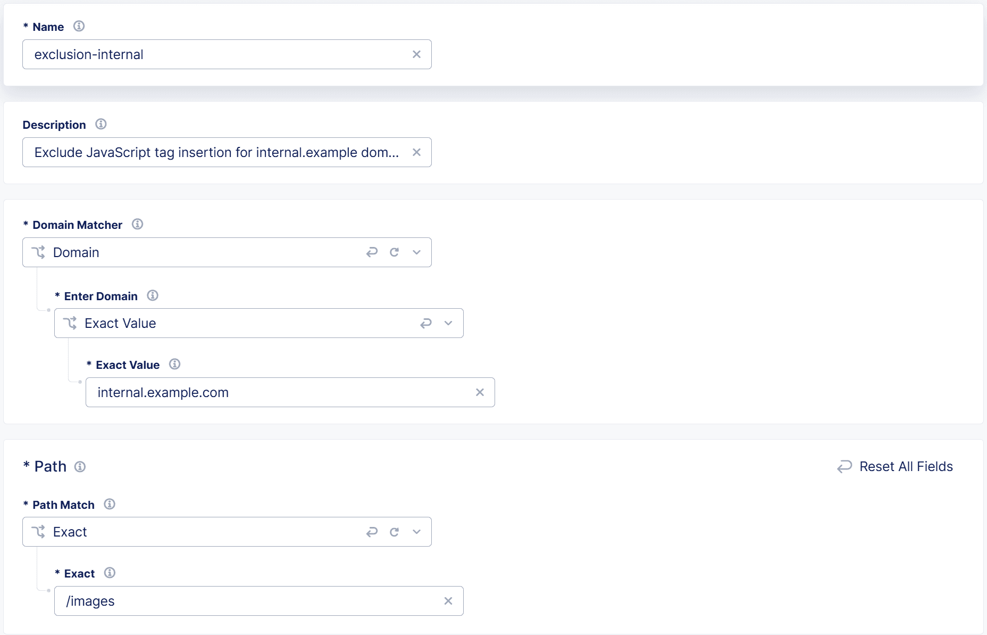Click the branching icon in the Domain selector
This screenshot has width=987, height=635.
point(39,252)
